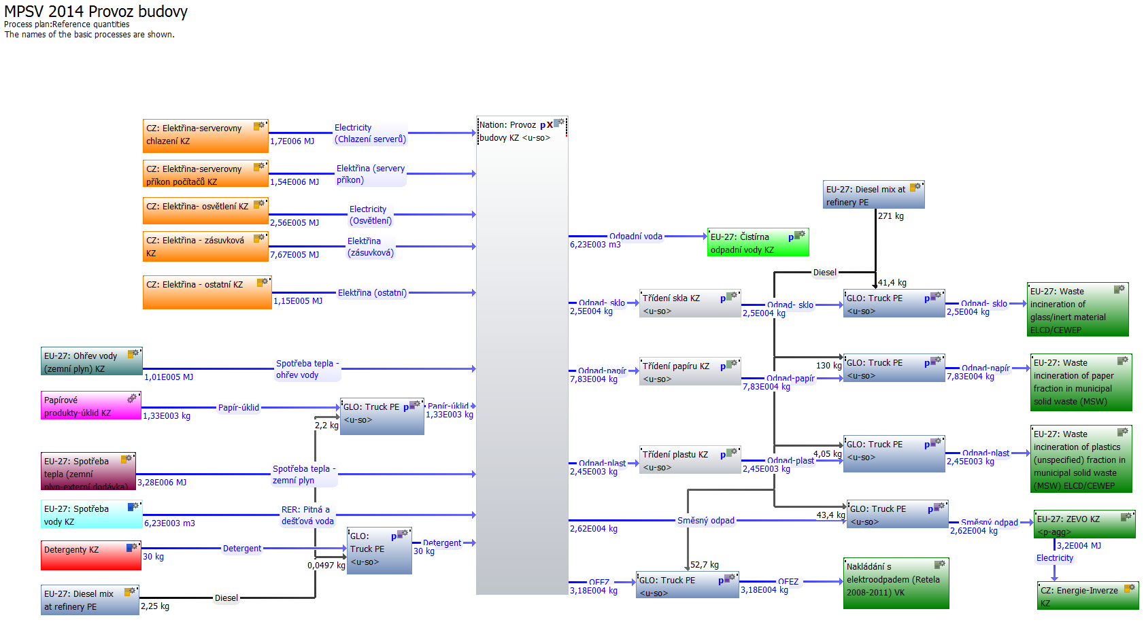The image size is (1146, 622).
Task: Select the Truck PE box carrying Detergent
Action: pos(380,551)
